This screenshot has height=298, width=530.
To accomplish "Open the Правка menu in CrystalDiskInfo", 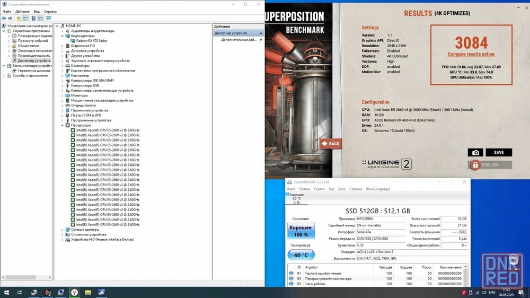I will (x=304, y=189).
